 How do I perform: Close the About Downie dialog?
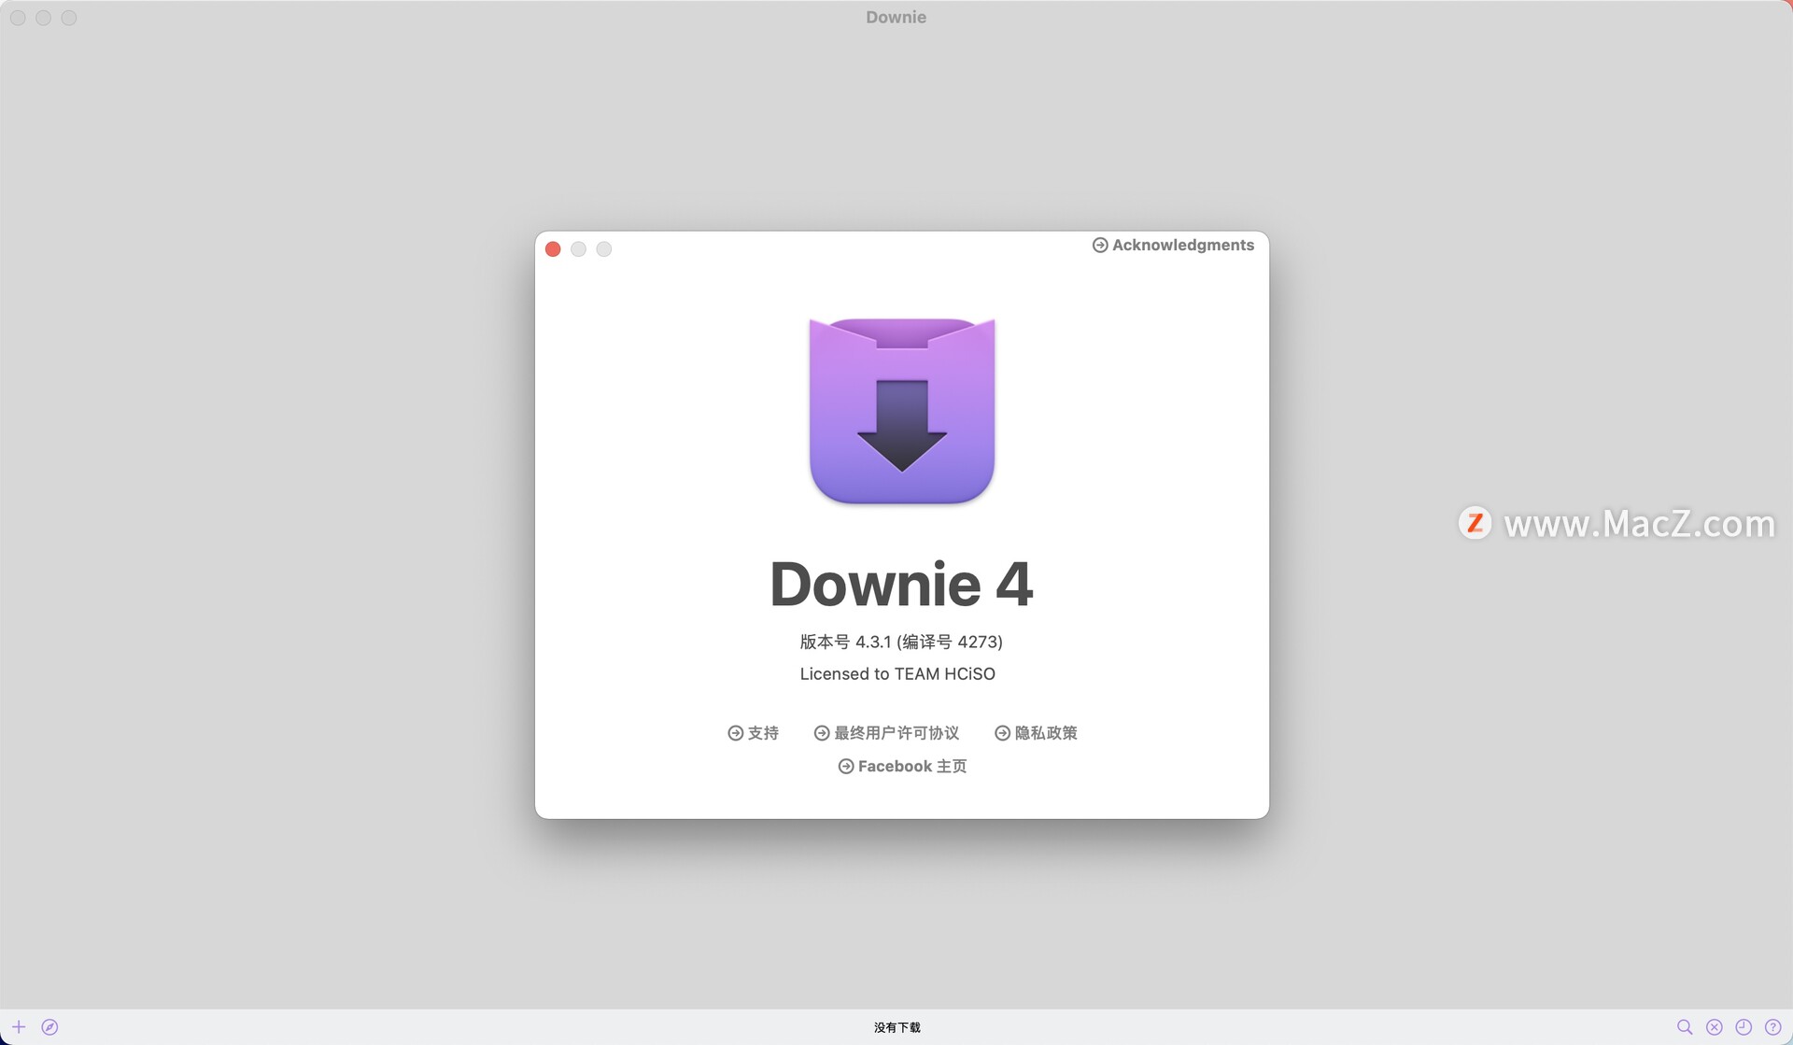pos(553,248)
